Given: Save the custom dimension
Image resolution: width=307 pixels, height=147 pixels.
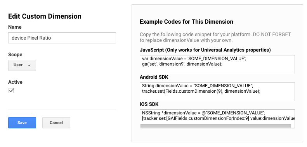Looking at the screenshot, I should [x=22, y=123].
